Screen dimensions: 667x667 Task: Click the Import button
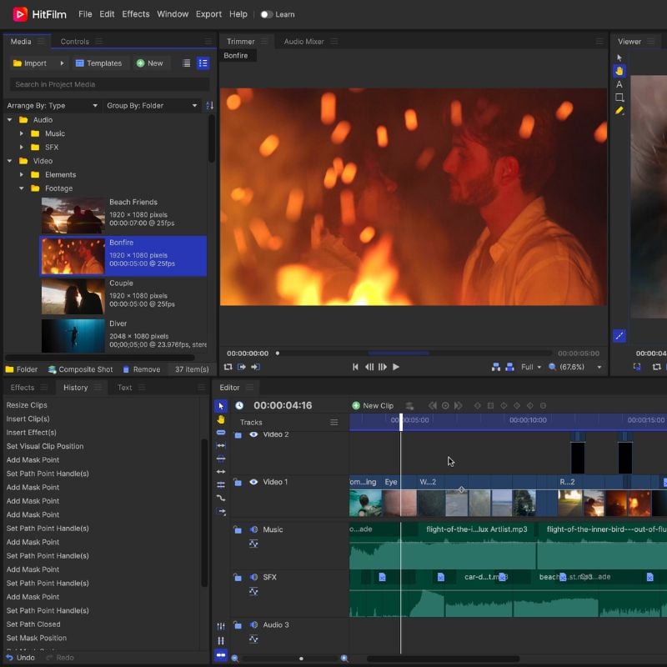coord(30,63)
